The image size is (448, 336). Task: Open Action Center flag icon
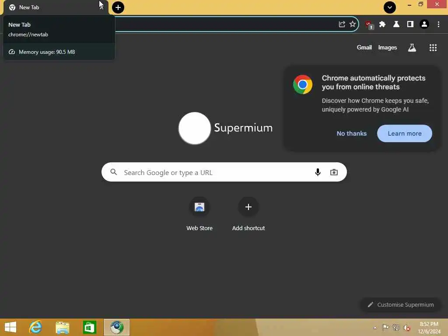point(385,327)
